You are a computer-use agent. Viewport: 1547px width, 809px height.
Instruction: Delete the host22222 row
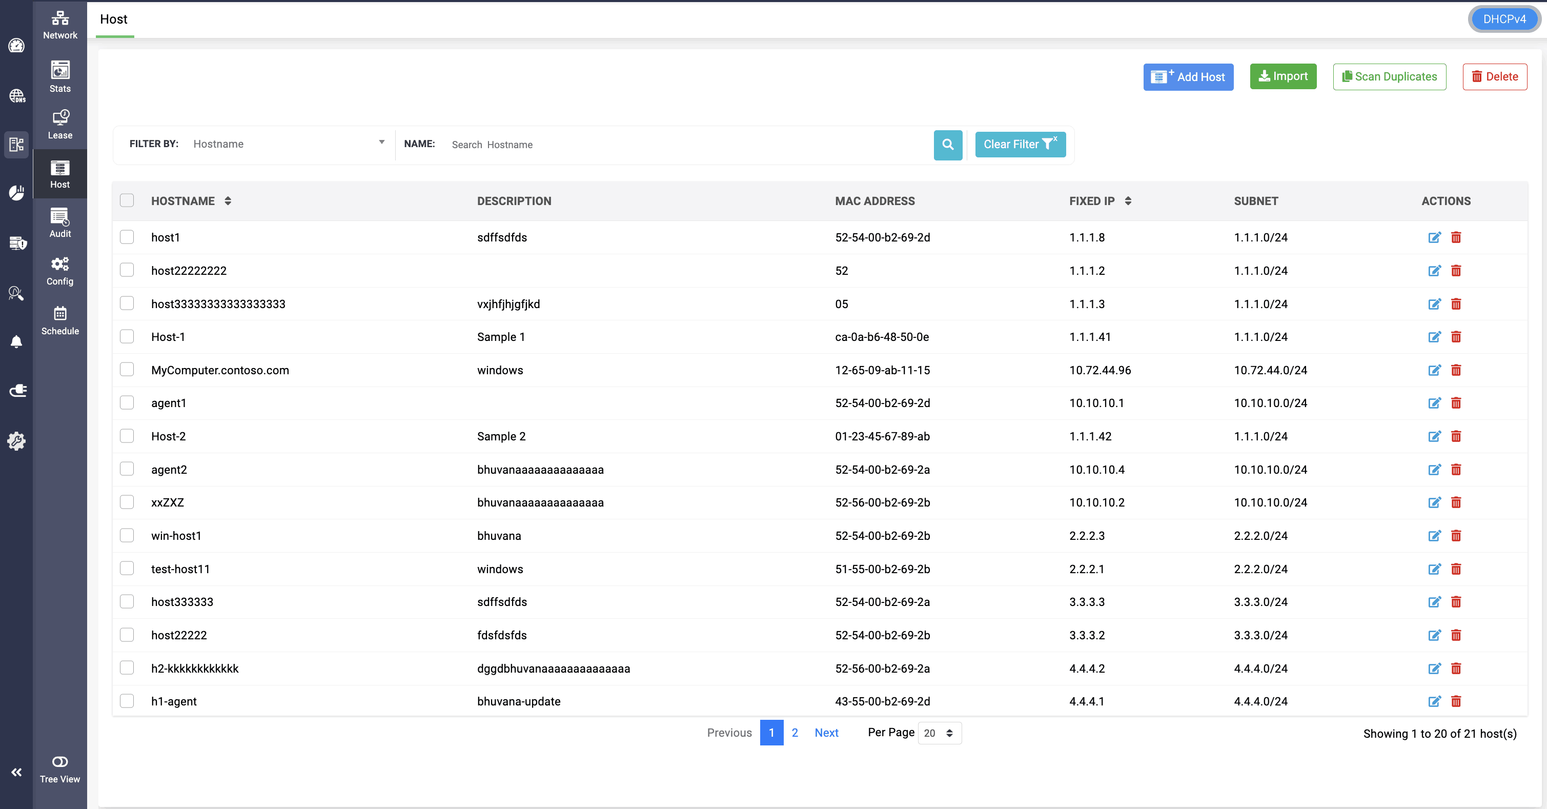coord(1456,635)
